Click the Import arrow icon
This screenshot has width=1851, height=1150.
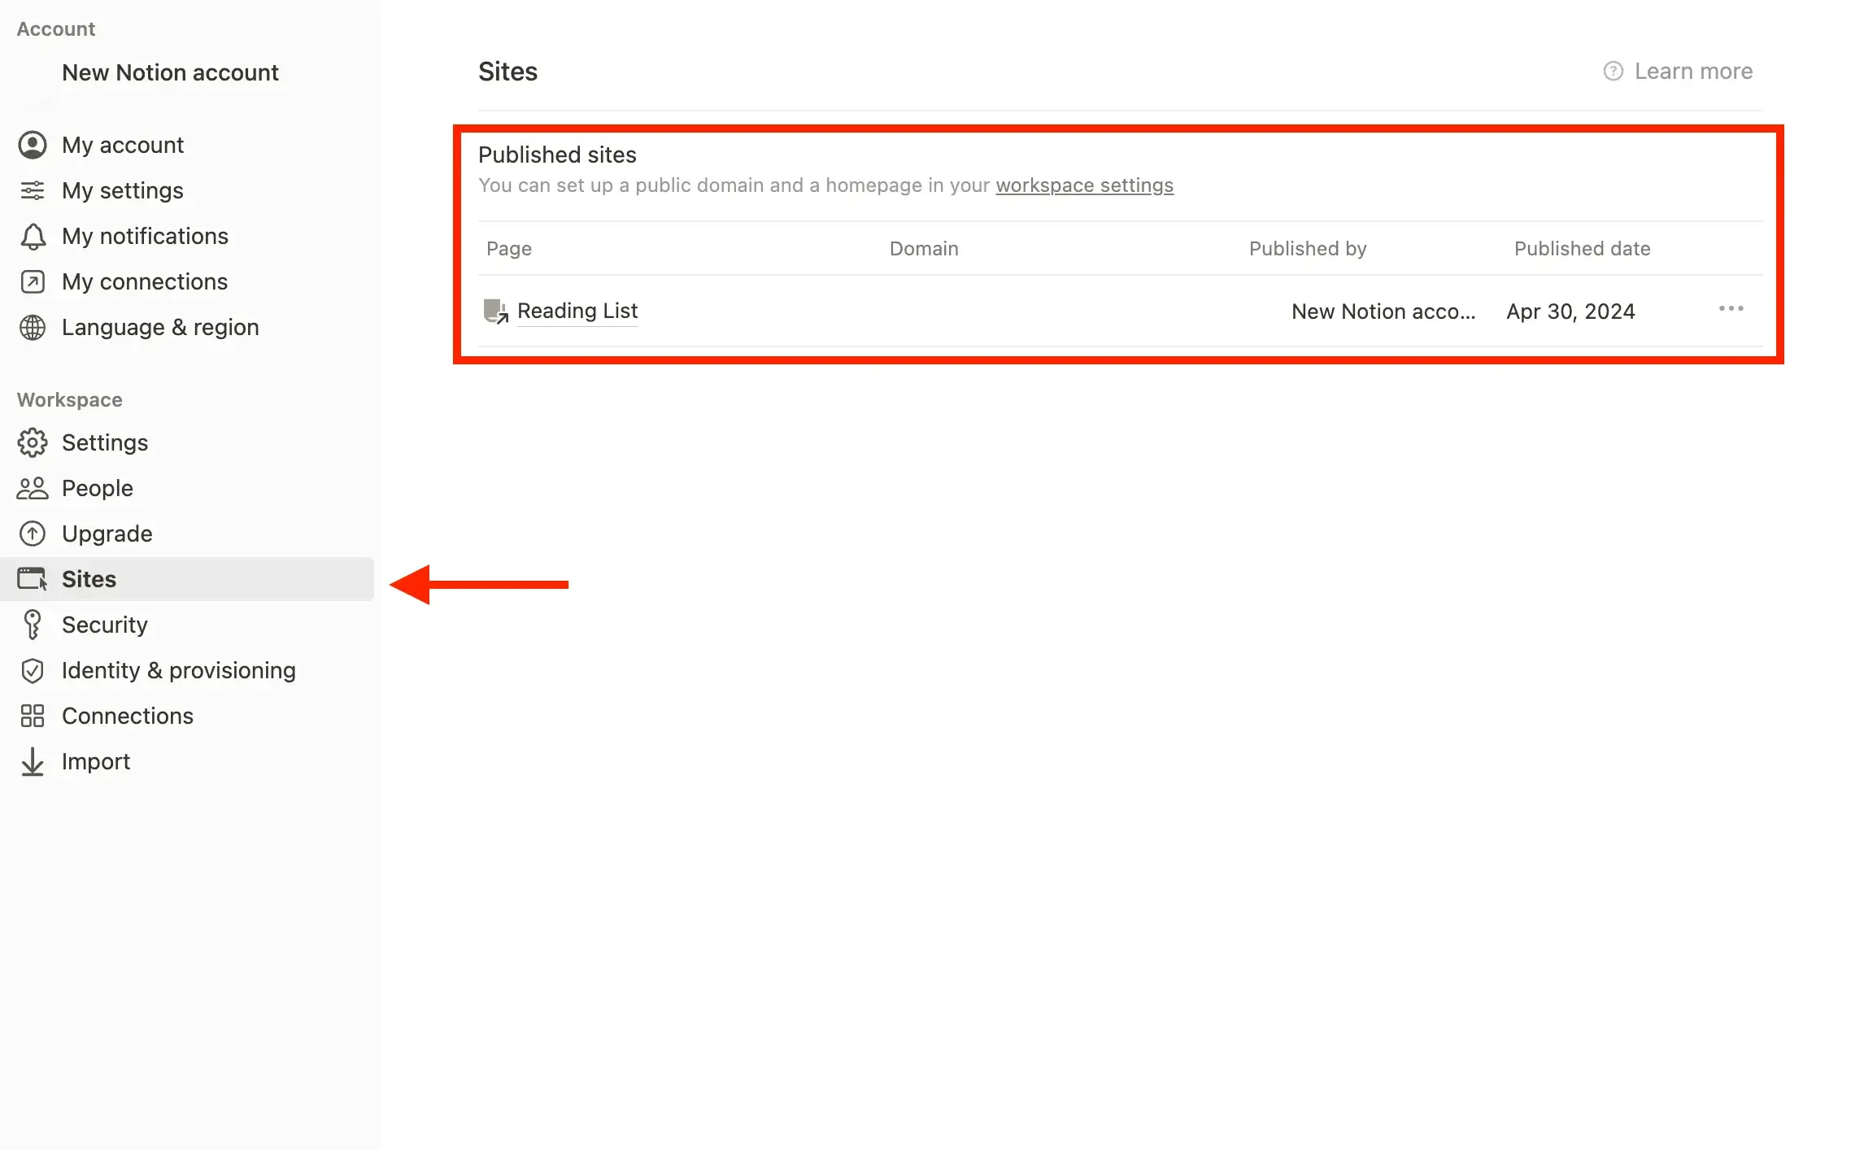pyautogui.click(x=33, y=760)
